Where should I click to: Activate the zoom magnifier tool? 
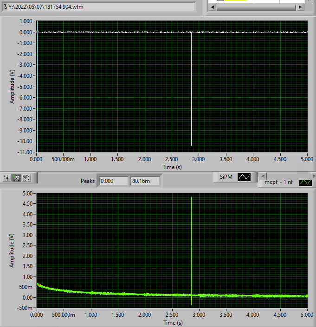click(17, 178)
